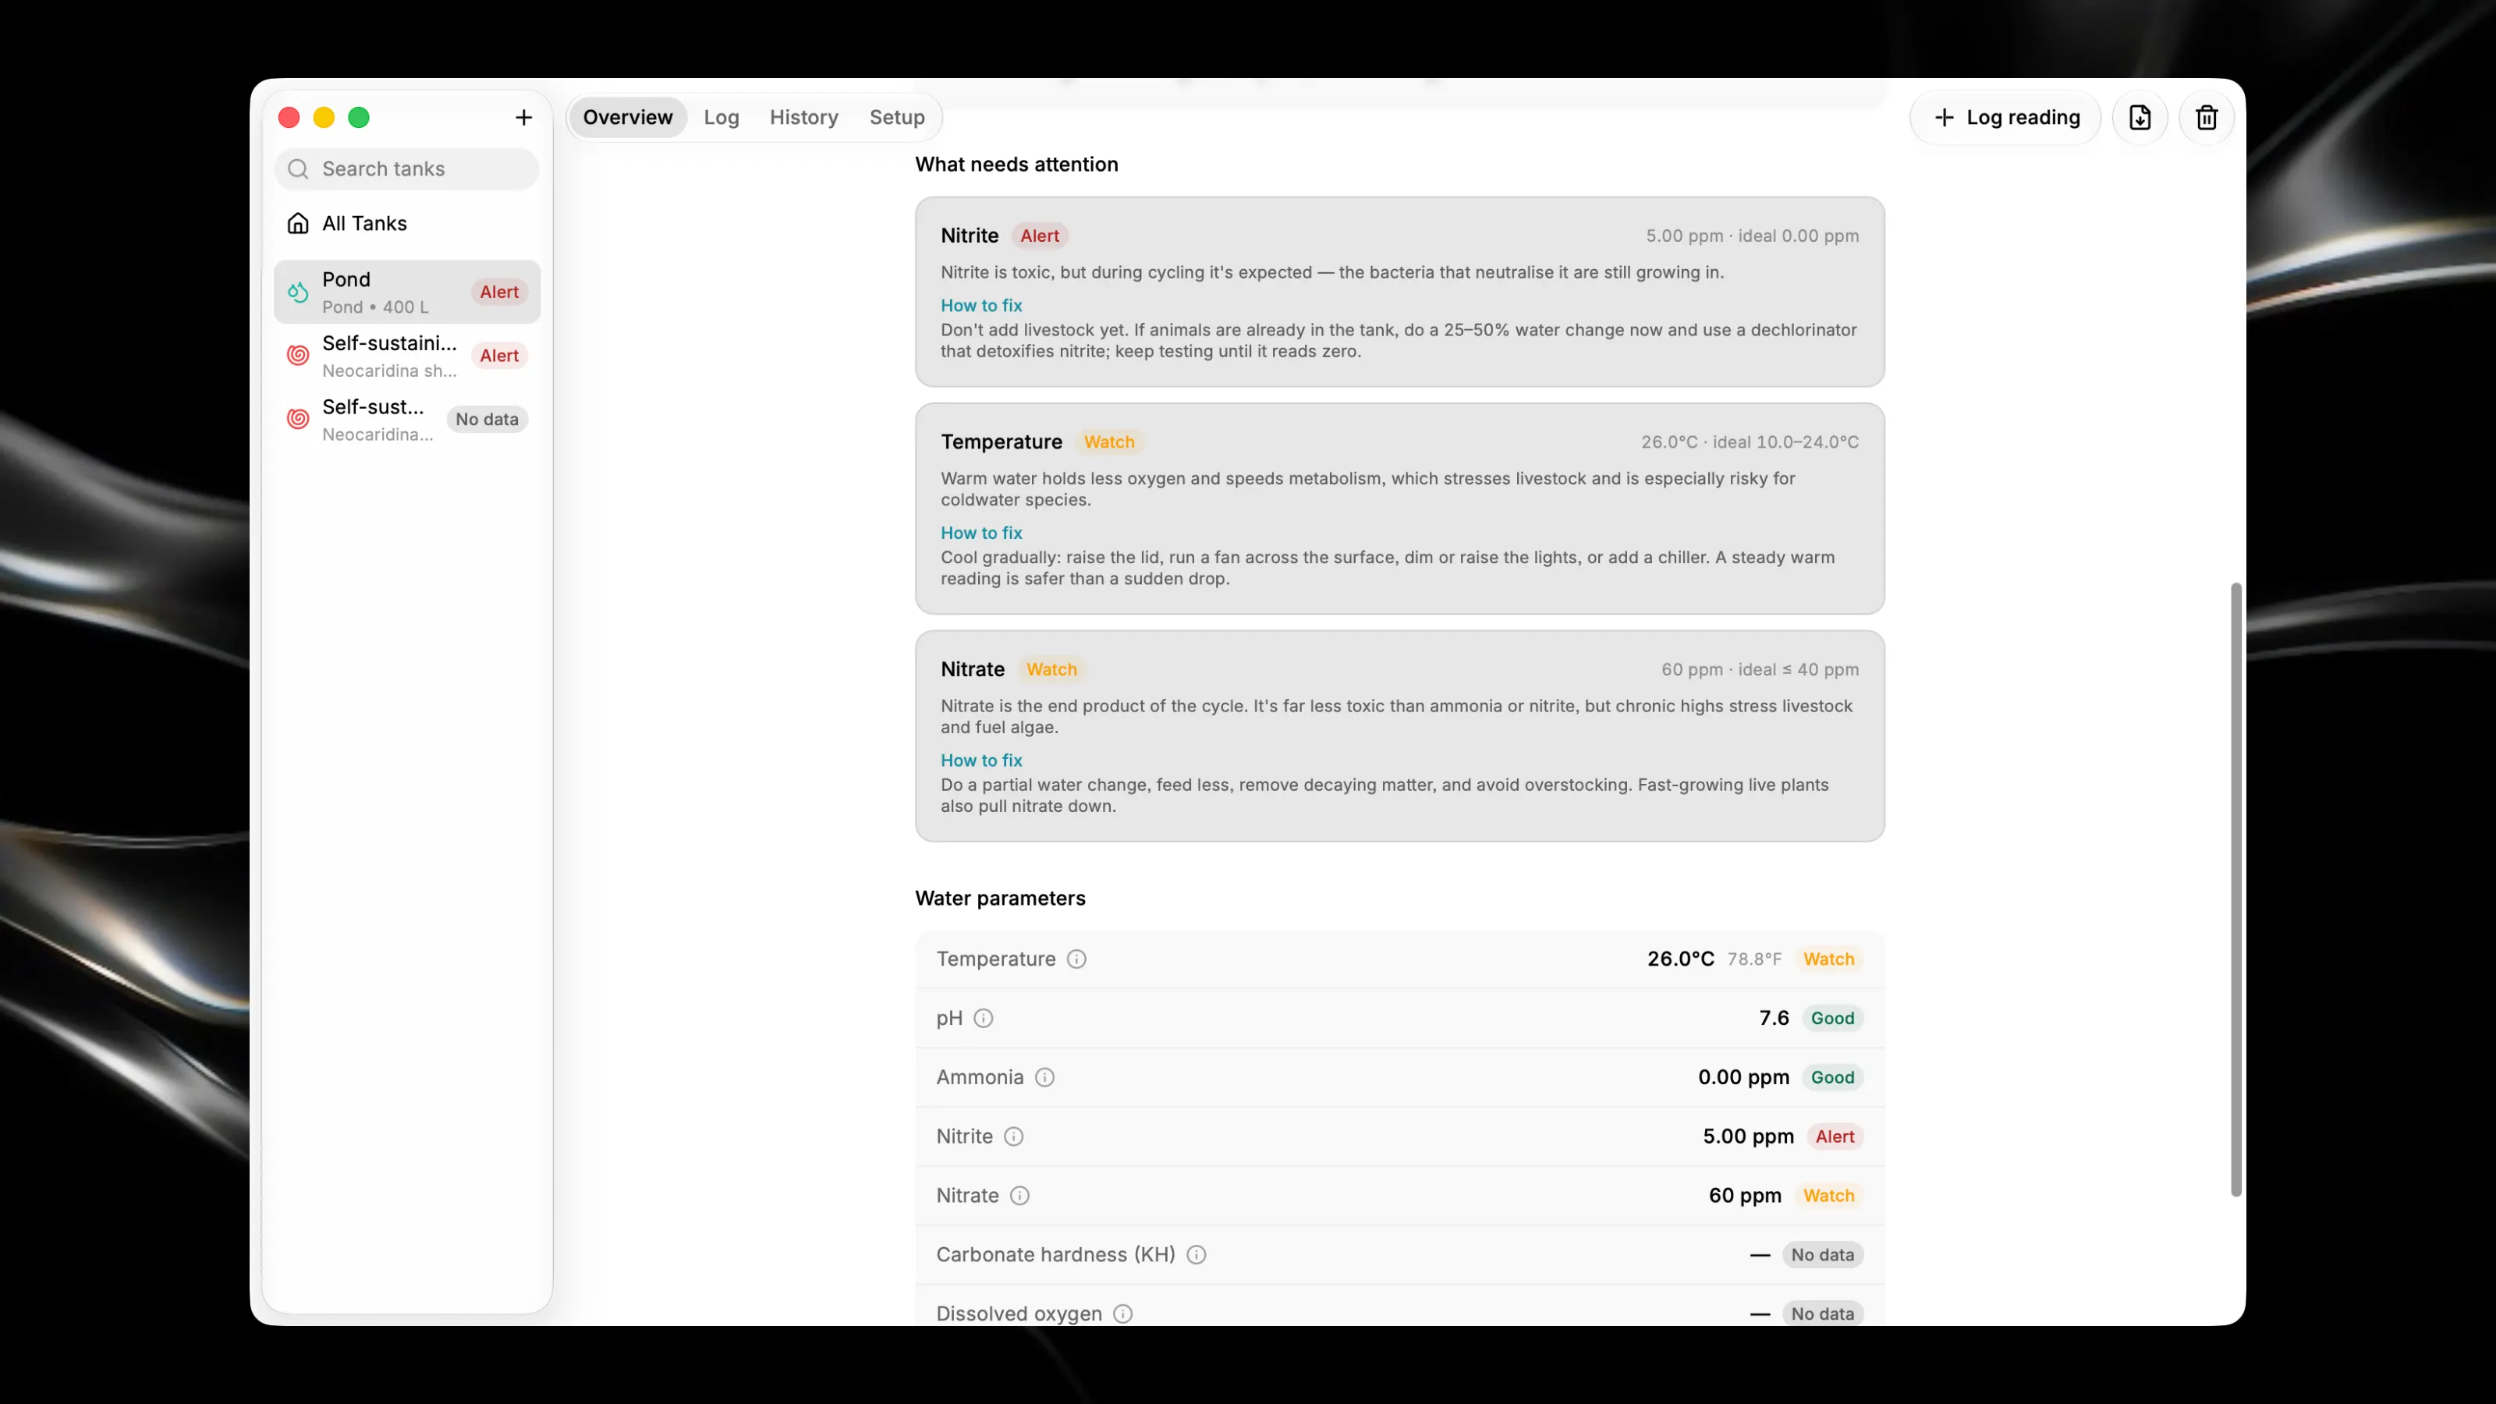Click the Alert badge in Nitrite card
Viewport: 2496px width, 1404px height.
click(x=1040, y=236)
